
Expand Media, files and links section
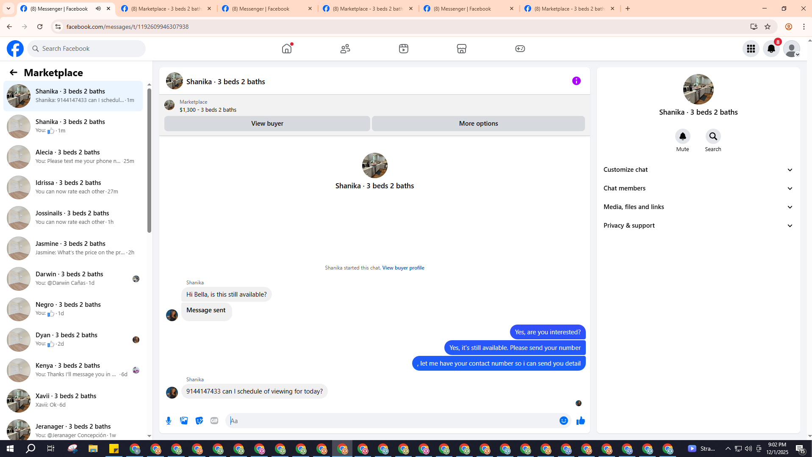coord(698,207)
